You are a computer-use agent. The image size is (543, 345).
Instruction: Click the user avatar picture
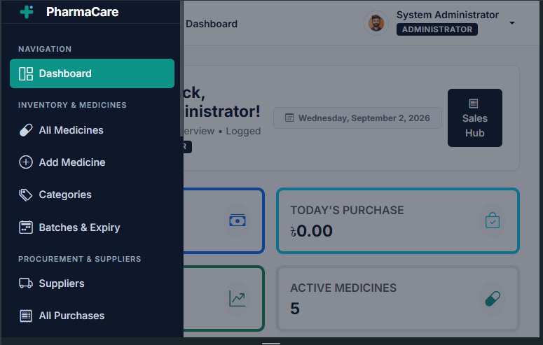click(376, 23)
